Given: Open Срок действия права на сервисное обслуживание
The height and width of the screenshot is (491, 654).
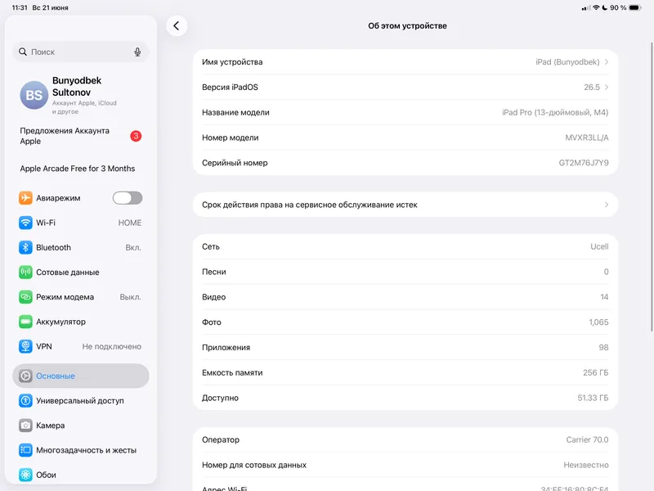Looking at the screenshot, I should (405, 205).
